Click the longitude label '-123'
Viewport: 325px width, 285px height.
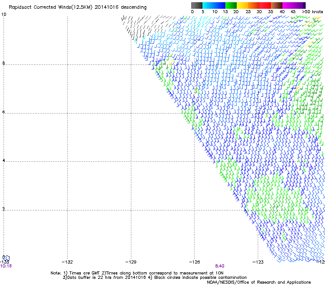tap(258, 262)
